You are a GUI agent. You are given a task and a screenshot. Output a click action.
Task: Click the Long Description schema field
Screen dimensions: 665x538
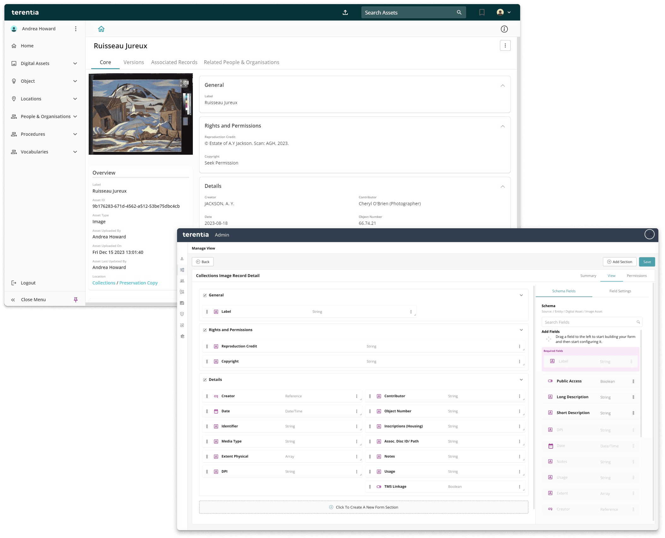click(591, 397)
